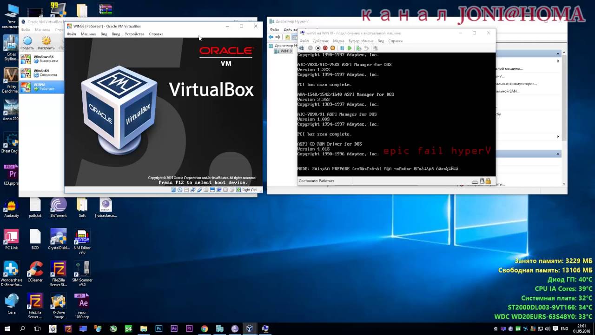This screenshot has height=335, width=595.
Task: Open R-Drive Image desktop shortcut
Action: tap(59, 306)
